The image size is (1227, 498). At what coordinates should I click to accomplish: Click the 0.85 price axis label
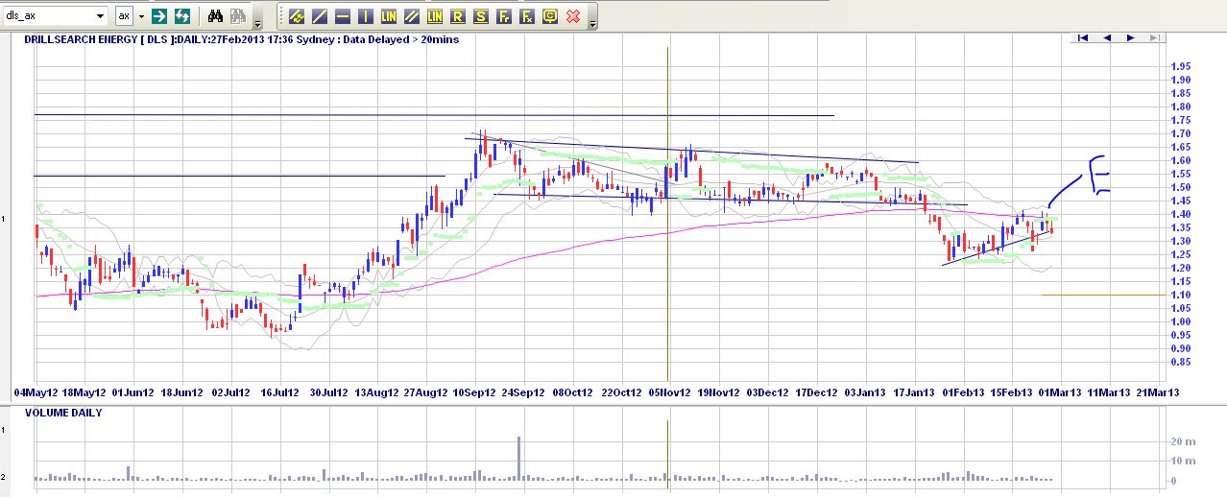[1181, 362]
